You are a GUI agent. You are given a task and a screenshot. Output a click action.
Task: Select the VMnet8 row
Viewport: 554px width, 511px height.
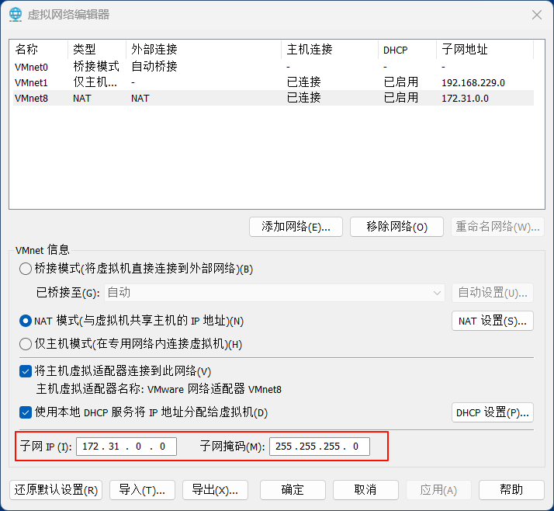coord(273,98)
